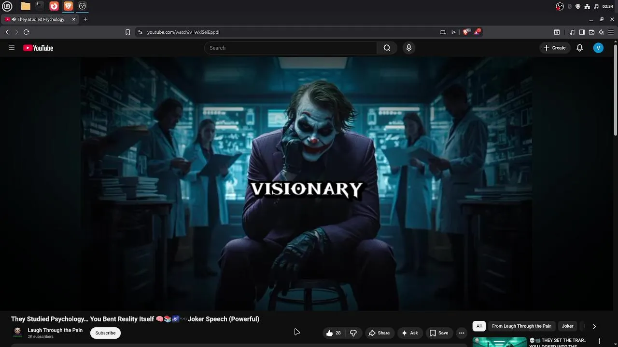Screen dimensions: 618x347
Task: Open Laugh Through the Pain channel avatar
Action: point(17,333)
